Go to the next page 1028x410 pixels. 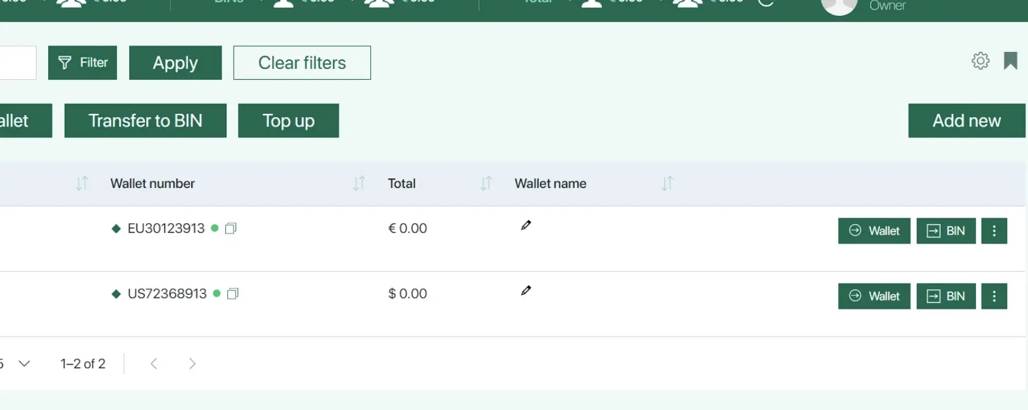coord(192,364)
